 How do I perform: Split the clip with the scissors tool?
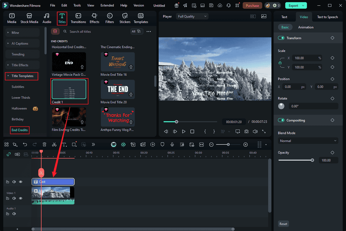pyautogui.click(x=54, y=144)
